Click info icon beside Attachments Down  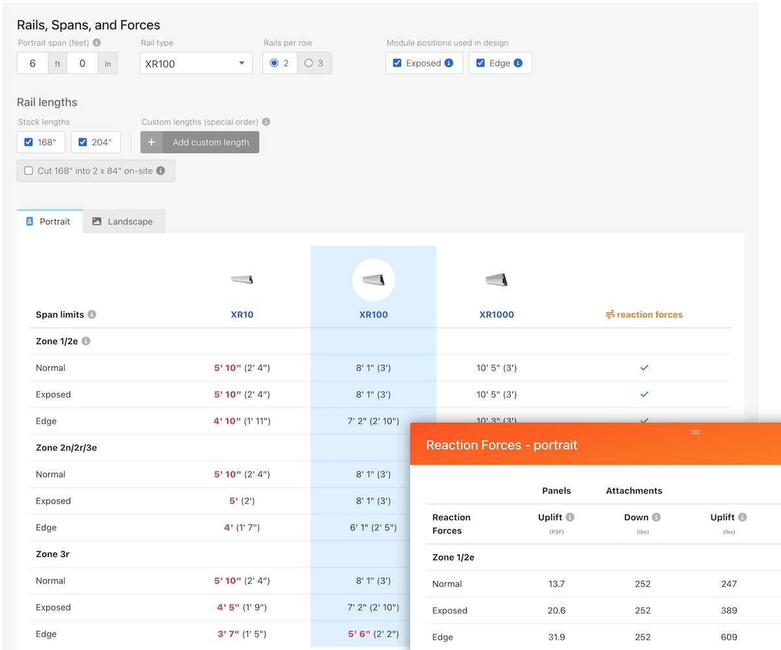(656, 518)
